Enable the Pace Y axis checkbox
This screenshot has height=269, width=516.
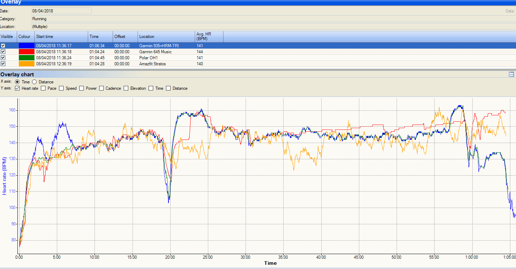click(43, 88)
